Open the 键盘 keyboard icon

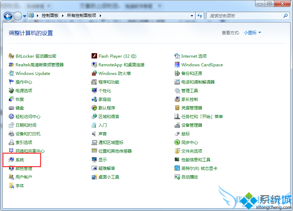point(11,108)
